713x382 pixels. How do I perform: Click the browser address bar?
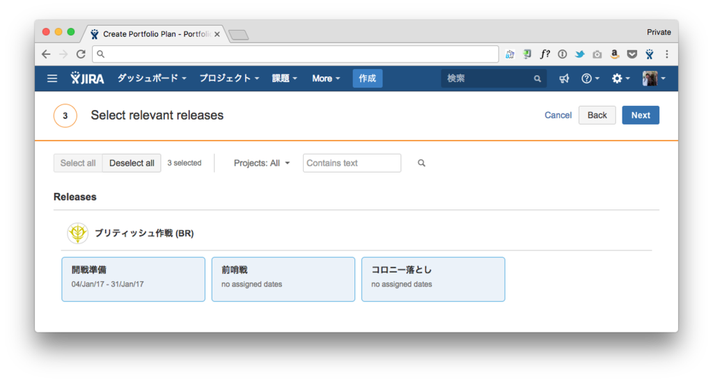point(295,54)
